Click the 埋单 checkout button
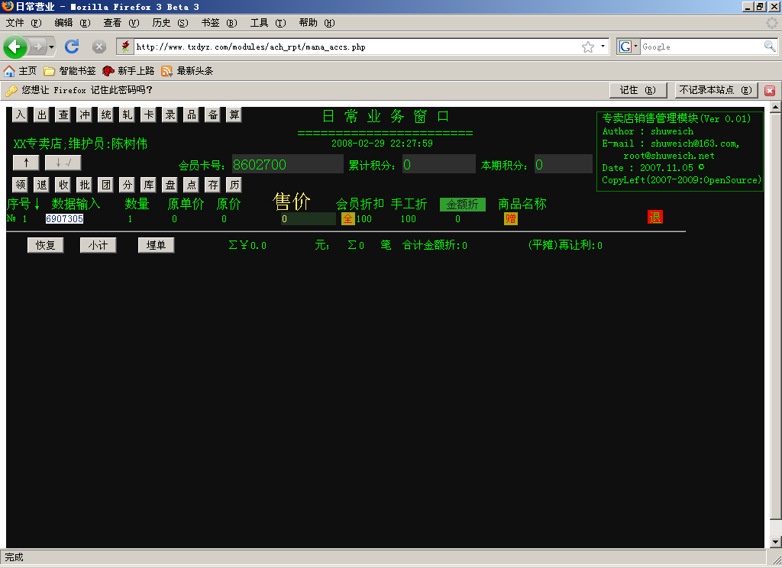Image resolution: width=782 pixels, height=568 pixels. click(x=156, y=245)
